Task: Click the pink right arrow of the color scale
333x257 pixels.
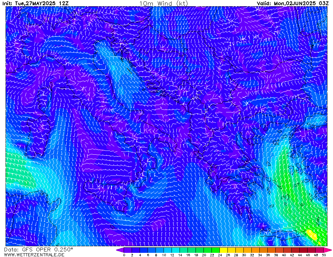Action: tap(328, 250)
